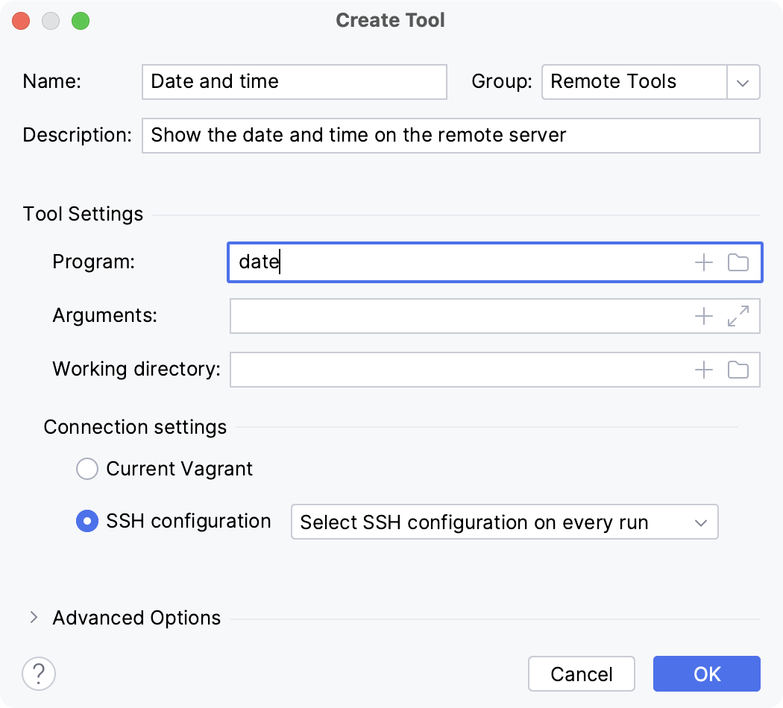Viewport: 783px width, 708px height.
Task: Click the insert macro plus icon beside Program
Action: tap(702, 262)
